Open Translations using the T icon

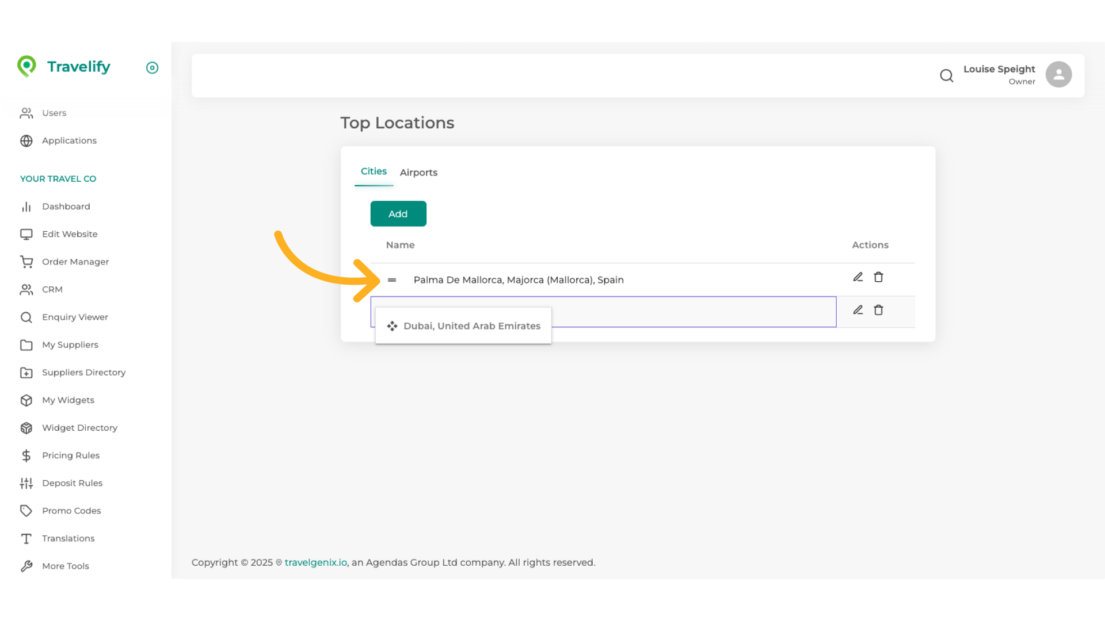pos(26,538)
